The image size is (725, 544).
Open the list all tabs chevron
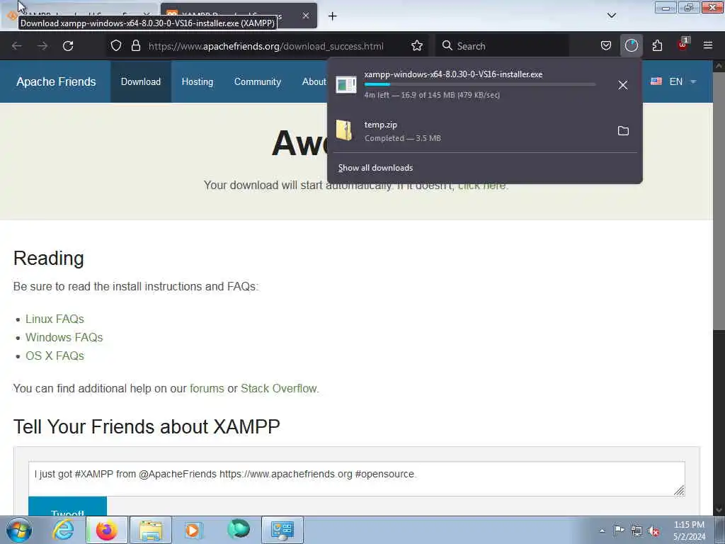(612, 16)
